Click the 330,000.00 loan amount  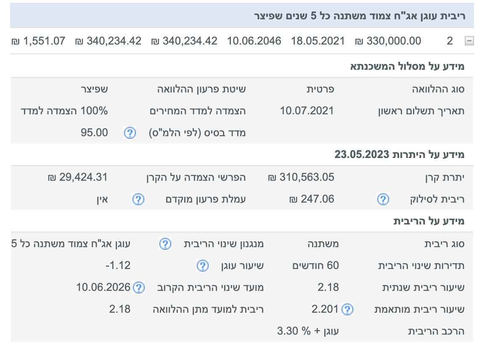[x=388, y=41]
